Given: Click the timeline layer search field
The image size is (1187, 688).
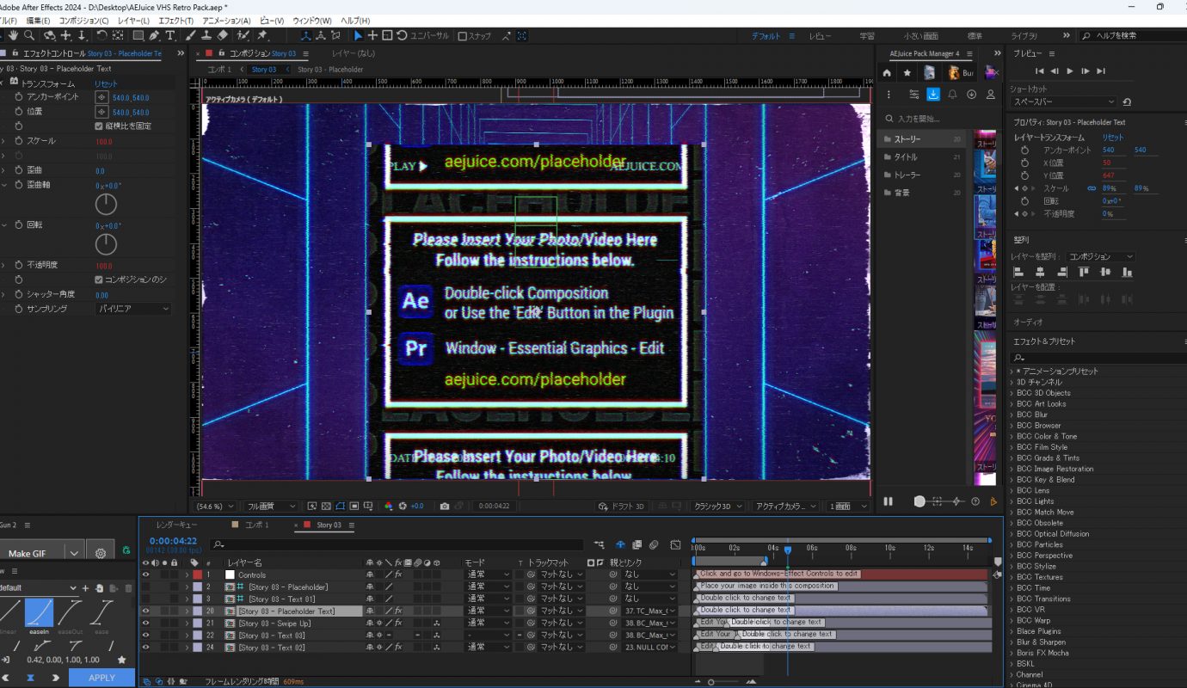Looking at the screenshot, I should pos(396,544).
